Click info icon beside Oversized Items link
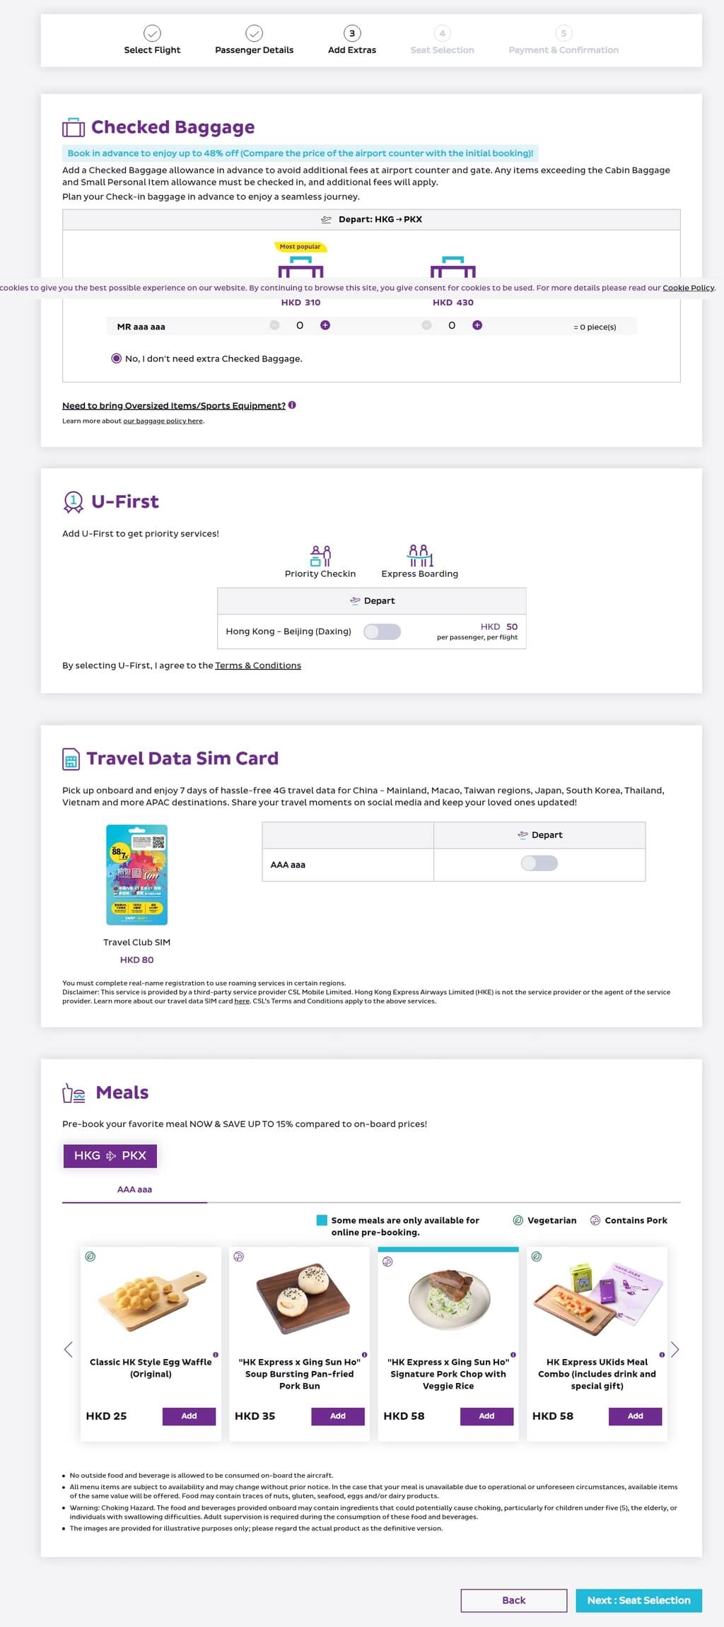 [x=292, y=405]
